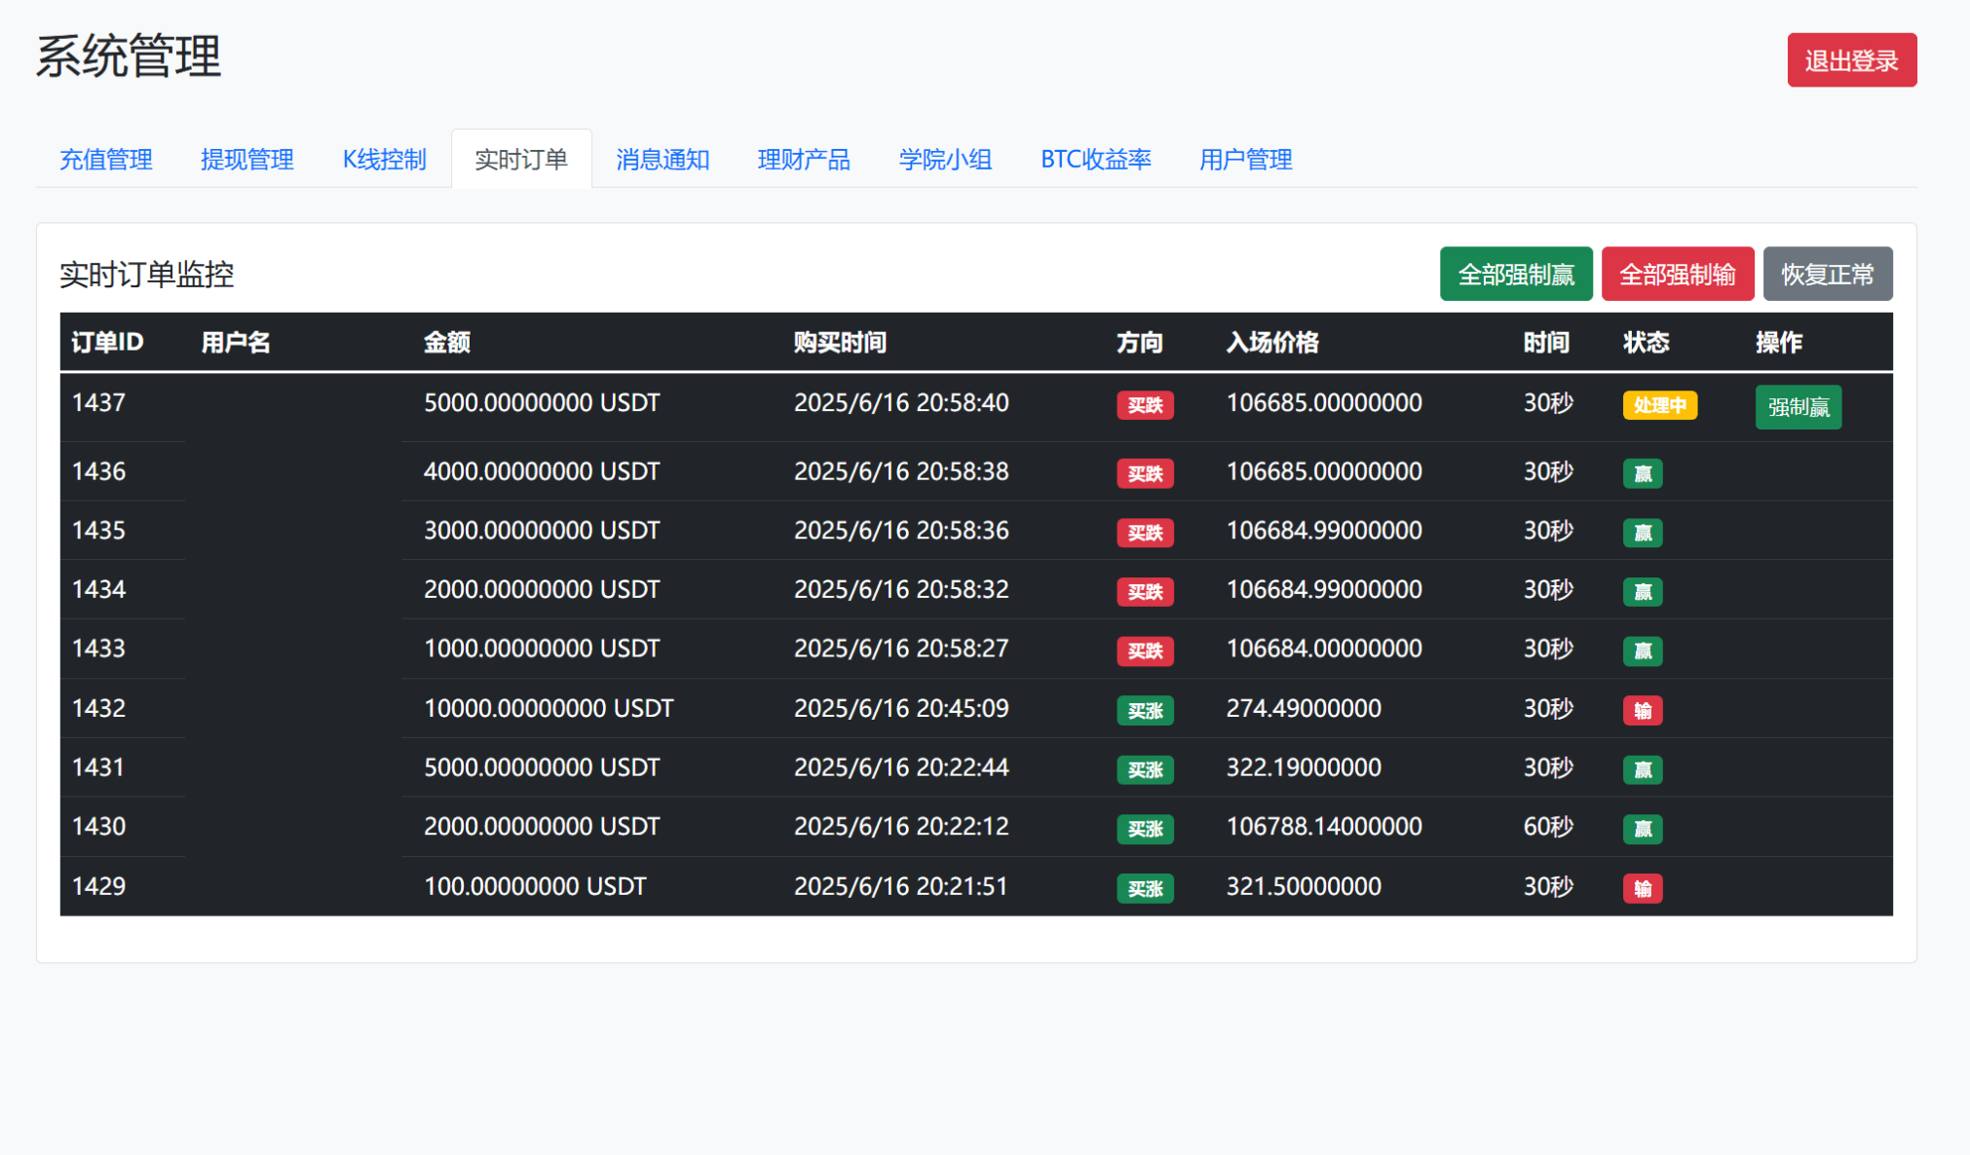Click the 买涨 badge on order 1432
The height and width of the screenshot is (1155, 1970).
point(1145,711)
